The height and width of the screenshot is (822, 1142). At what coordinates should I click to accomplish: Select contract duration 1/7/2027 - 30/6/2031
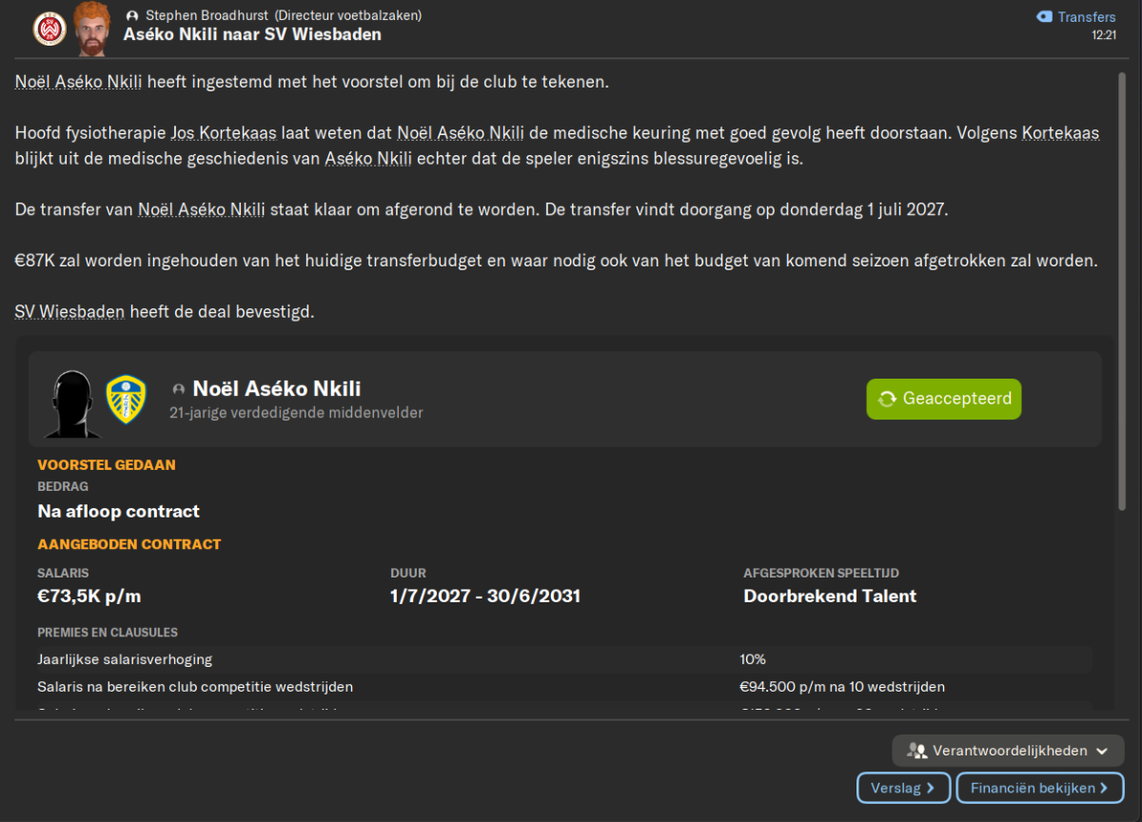(x=485, y=597)
